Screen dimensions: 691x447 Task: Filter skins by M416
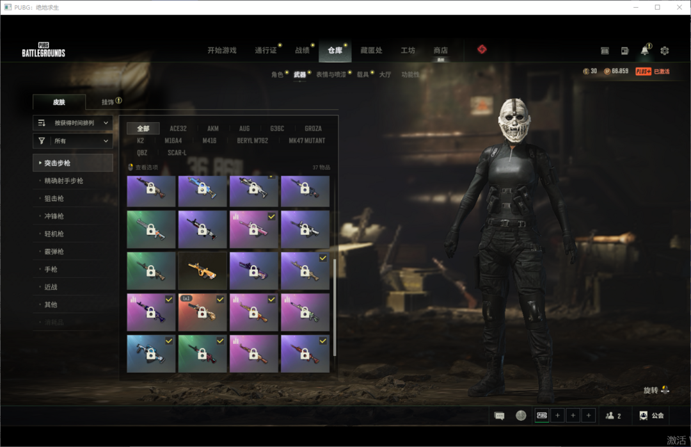pos(209,141)
